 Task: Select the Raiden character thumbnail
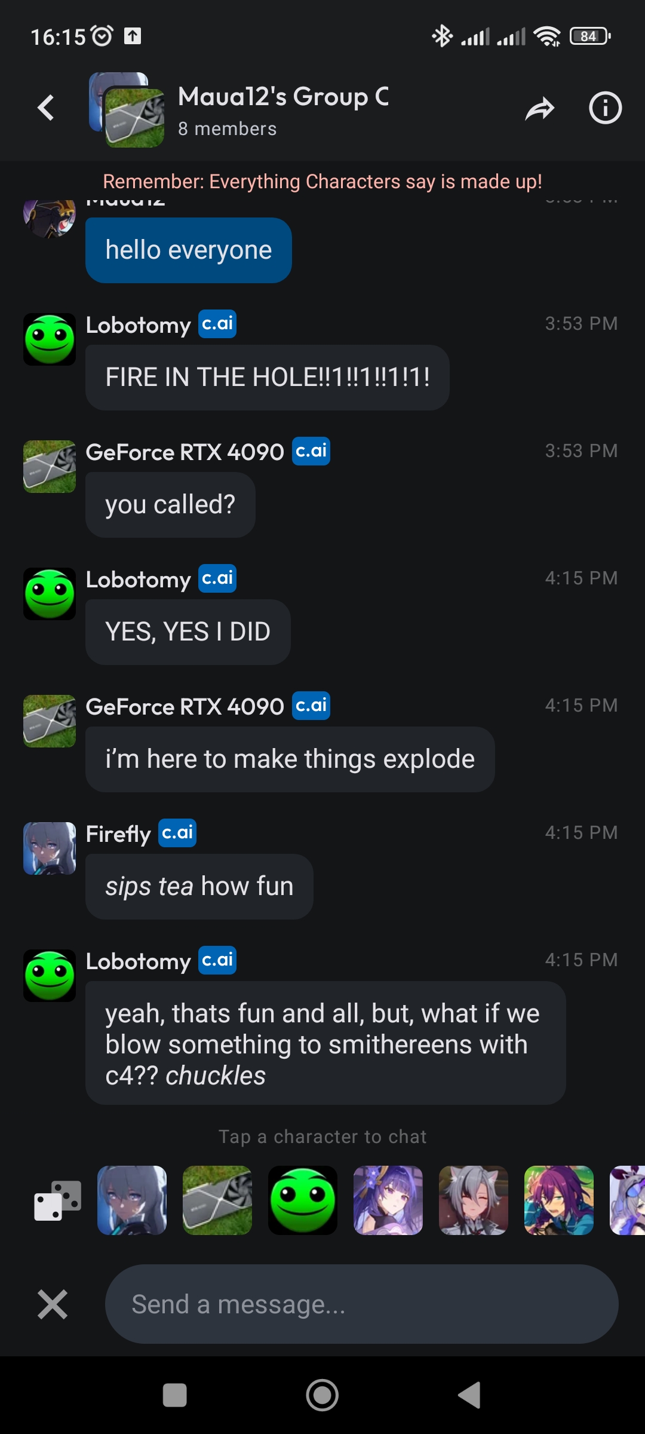pyautogui.click(x=388, y=1200)
